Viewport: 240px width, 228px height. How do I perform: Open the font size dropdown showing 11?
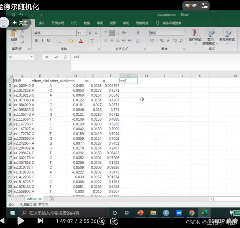85,33
